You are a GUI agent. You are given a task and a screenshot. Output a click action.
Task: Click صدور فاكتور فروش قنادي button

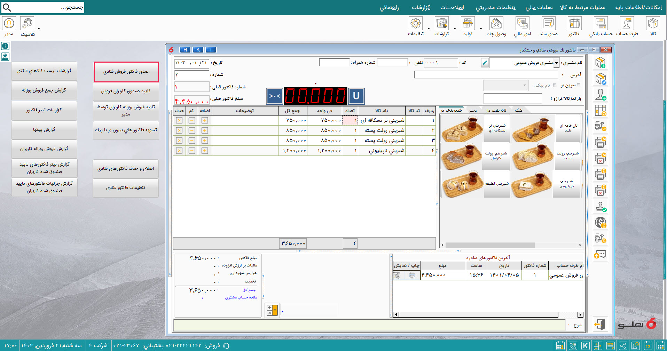point(126,72)
